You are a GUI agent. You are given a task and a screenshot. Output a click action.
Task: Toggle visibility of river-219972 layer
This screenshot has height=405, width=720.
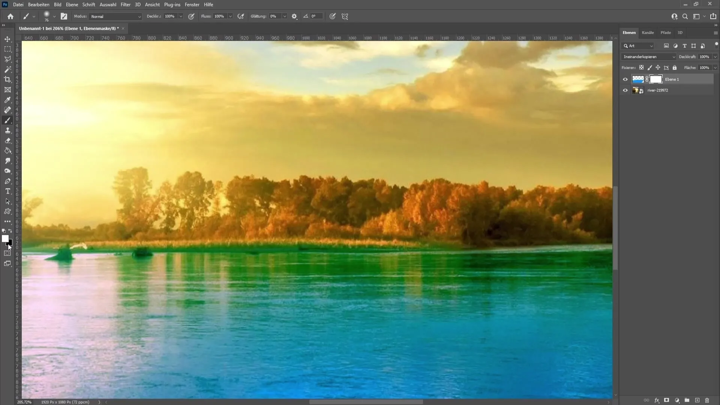(x=625, y=90)
